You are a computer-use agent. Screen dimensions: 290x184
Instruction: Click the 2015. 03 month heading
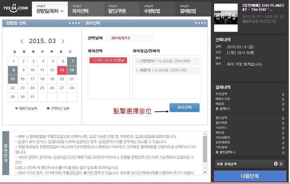click(x=42, y=41)
